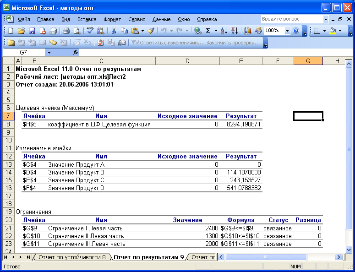Viewport: 355px width, 272px height.
Task: Click Закончить проверку button
Action: click(233, 42)
